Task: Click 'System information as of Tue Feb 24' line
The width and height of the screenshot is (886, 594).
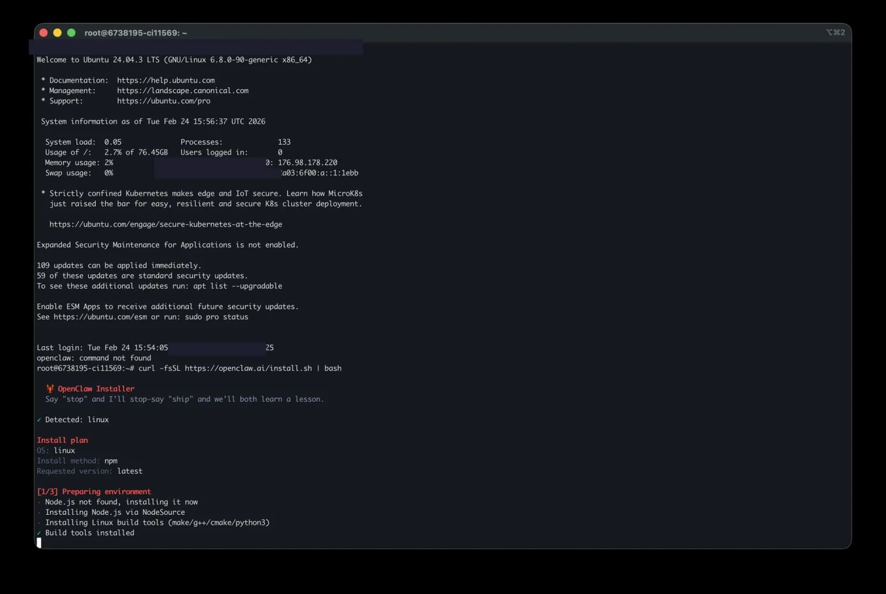Action: point(153,121)
